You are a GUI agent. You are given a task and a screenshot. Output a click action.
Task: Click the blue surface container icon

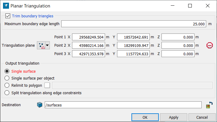pos(40,105)
